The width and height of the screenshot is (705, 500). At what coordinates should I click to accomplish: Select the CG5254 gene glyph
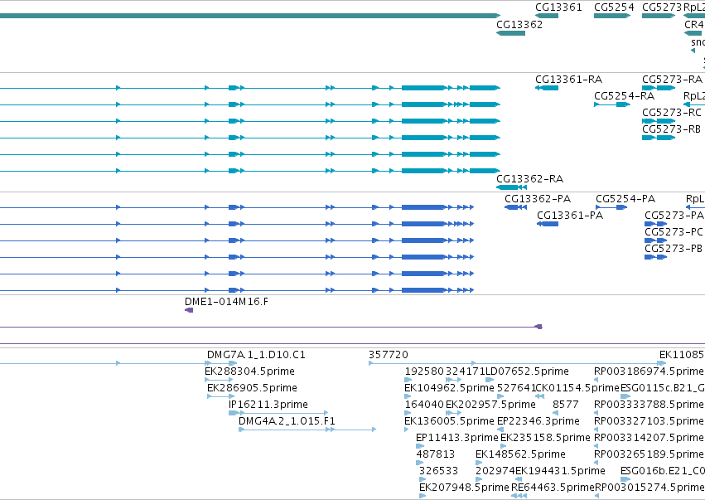[x=612, y=16]
